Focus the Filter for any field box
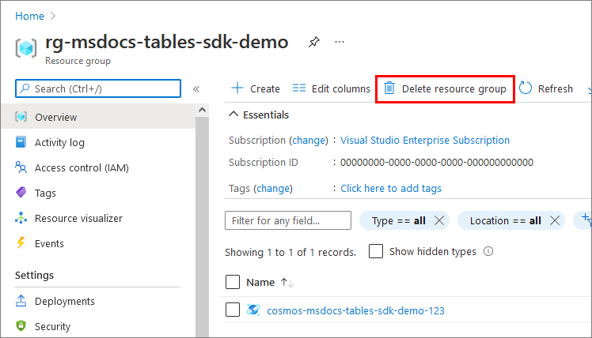Screen dimensions: 592x338 [288, 220]
